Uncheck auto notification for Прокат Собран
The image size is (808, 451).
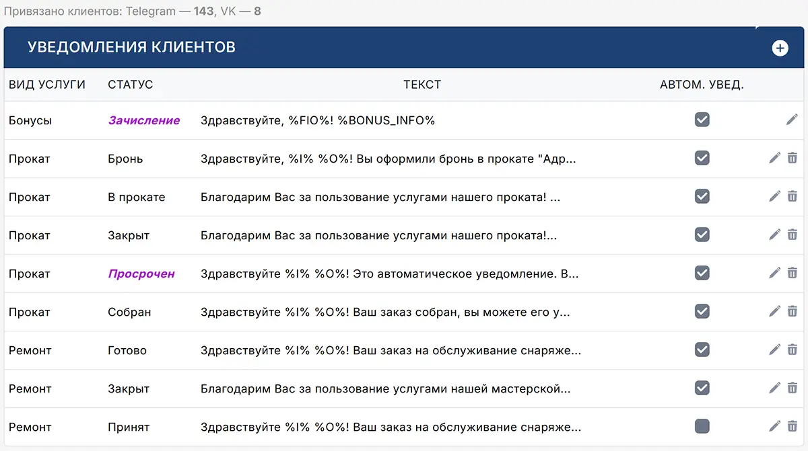(x=702, y=311)
